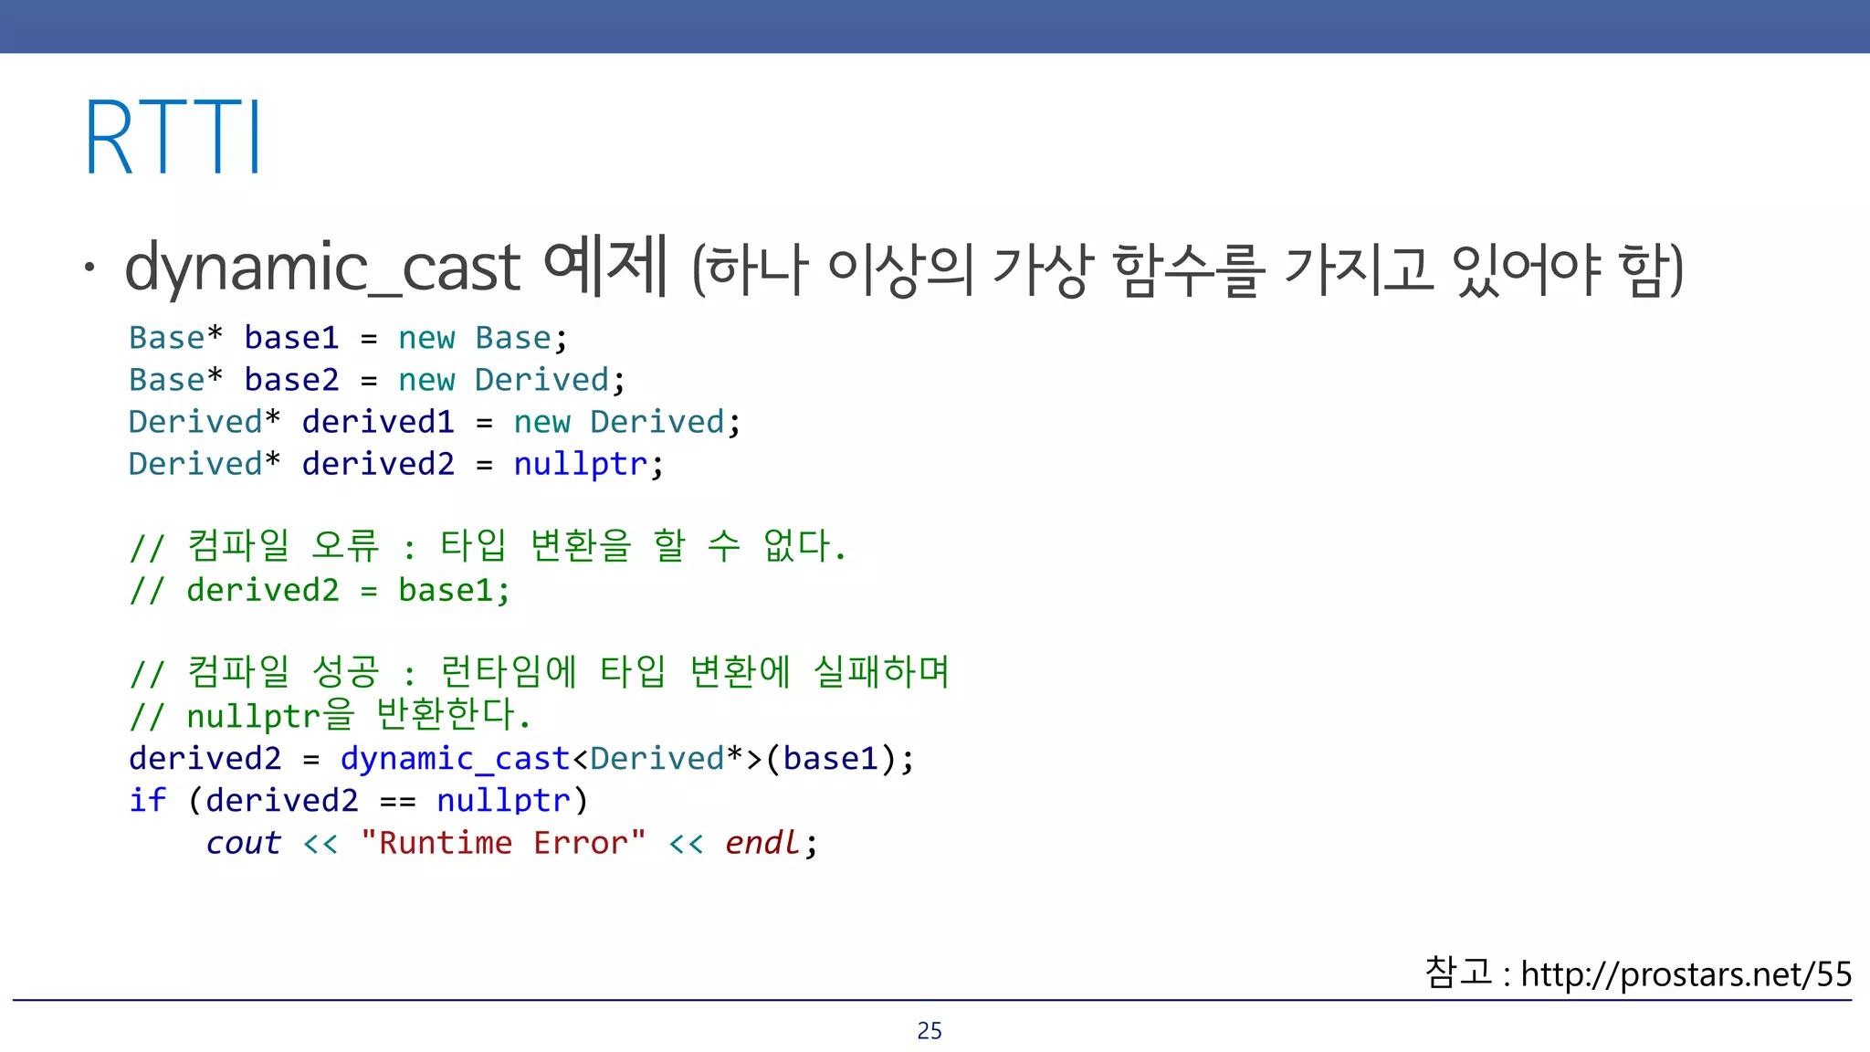Click the dynamic_cast keyword in code
1870x1052 pixels.
click(x=454, y=759)
